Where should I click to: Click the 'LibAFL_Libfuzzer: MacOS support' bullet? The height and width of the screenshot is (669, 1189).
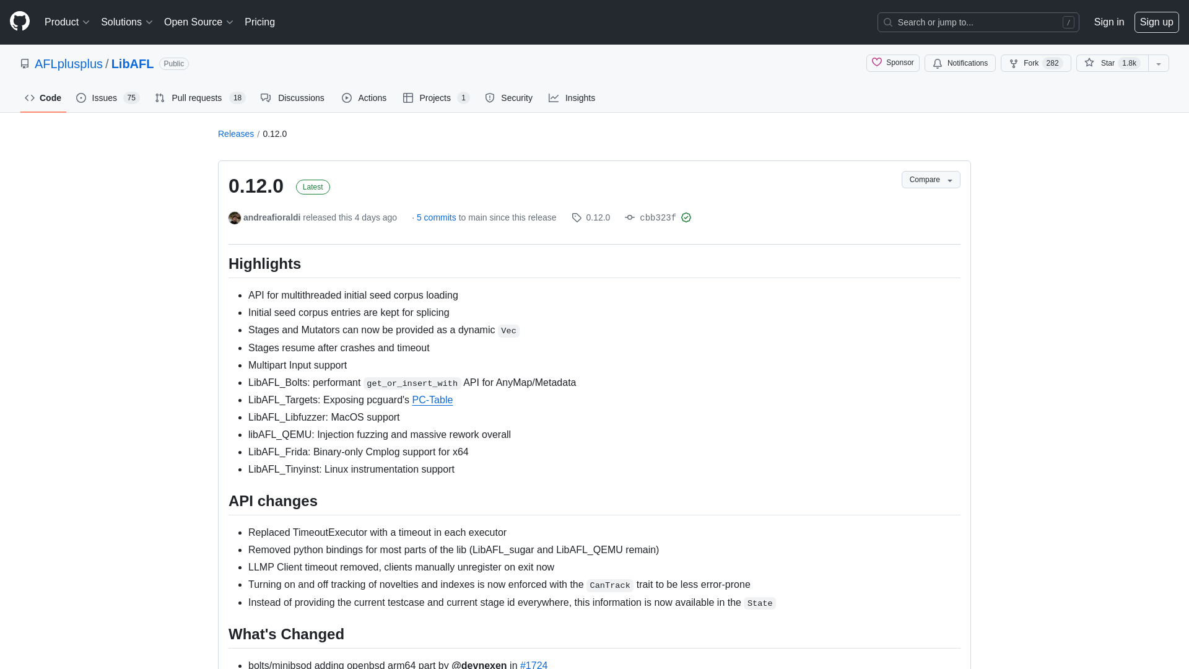pos(324,418)
